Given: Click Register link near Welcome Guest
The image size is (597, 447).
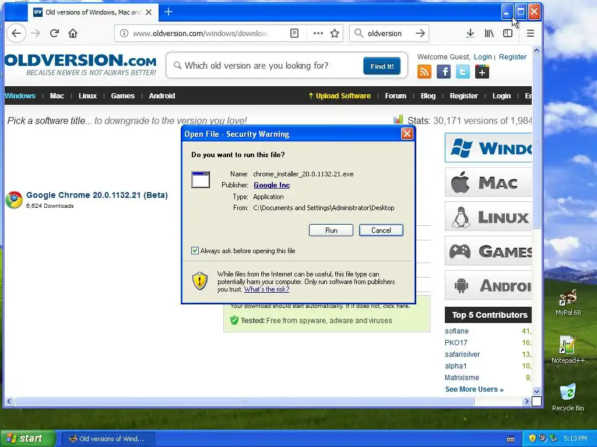Looking at the screenshot, I should point(512,56).
